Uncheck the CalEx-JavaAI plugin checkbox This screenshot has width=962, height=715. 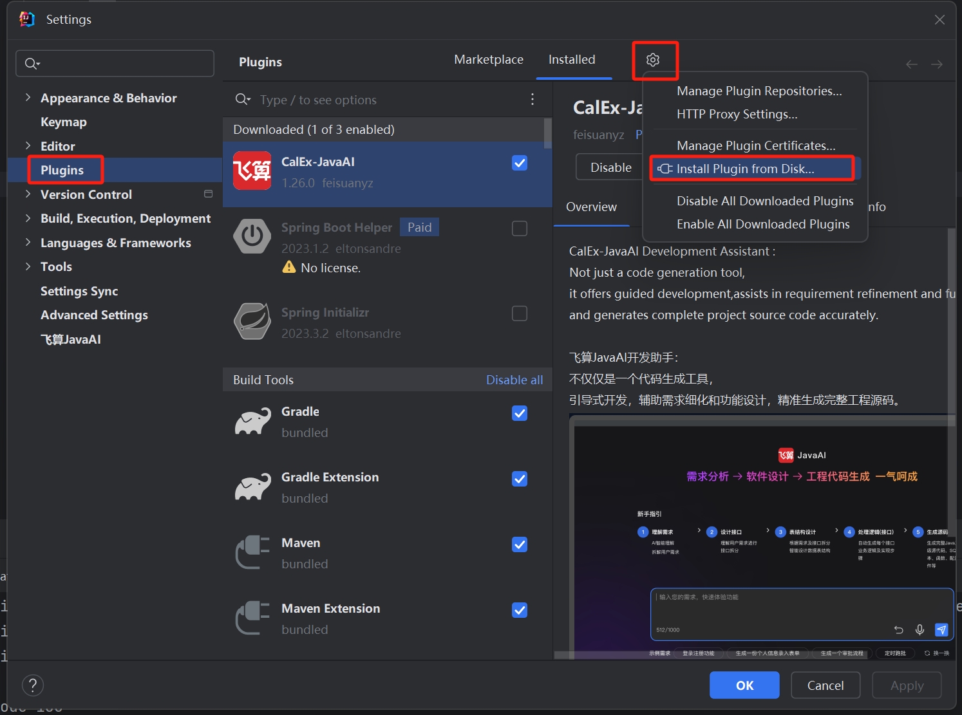pyautogui.click(x=520, y=163)
